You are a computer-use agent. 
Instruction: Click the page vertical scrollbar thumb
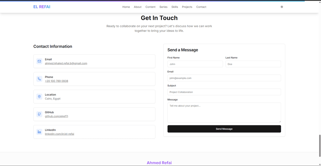tap(320, 146)
